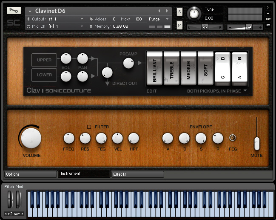
Task: Toggle the A/B pickup rocker switch
Action: point(239,69)
